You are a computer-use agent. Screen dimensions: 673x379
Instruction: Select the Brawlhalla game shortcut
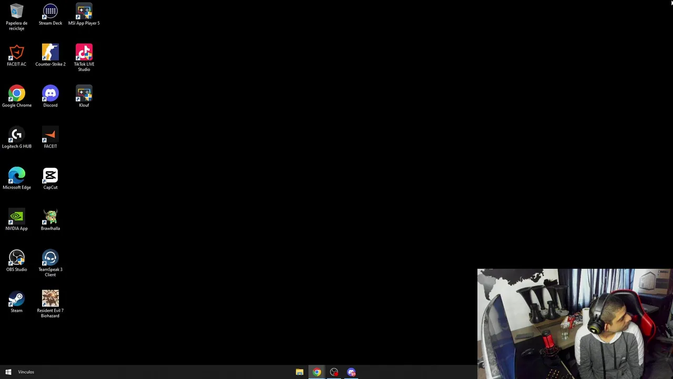coord(50,220)
